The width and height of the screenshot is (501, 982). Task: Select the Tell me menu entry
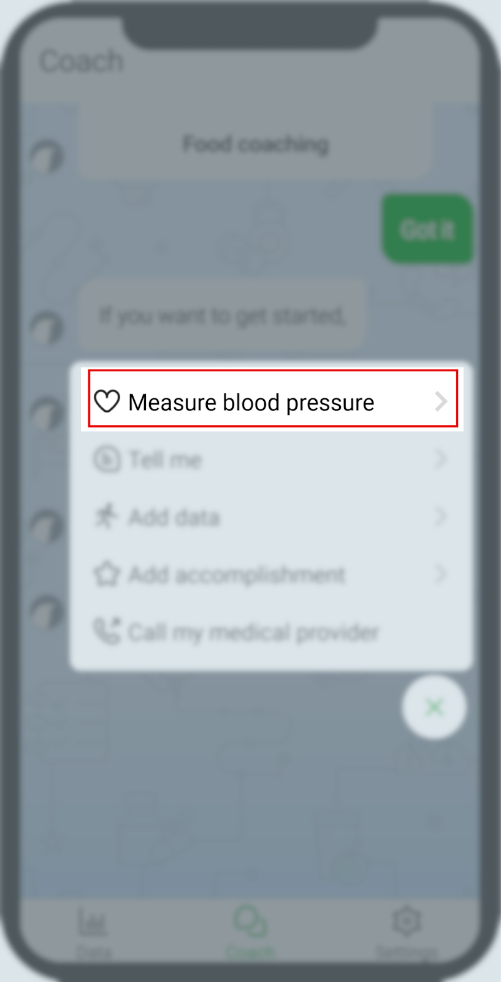coord(271,459)
